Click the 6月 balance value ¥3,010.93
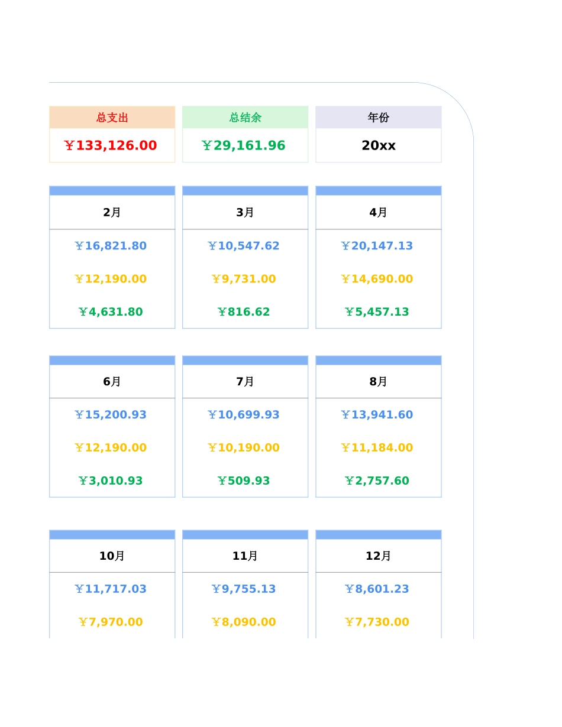562x727 pixels. click(111, 481)
